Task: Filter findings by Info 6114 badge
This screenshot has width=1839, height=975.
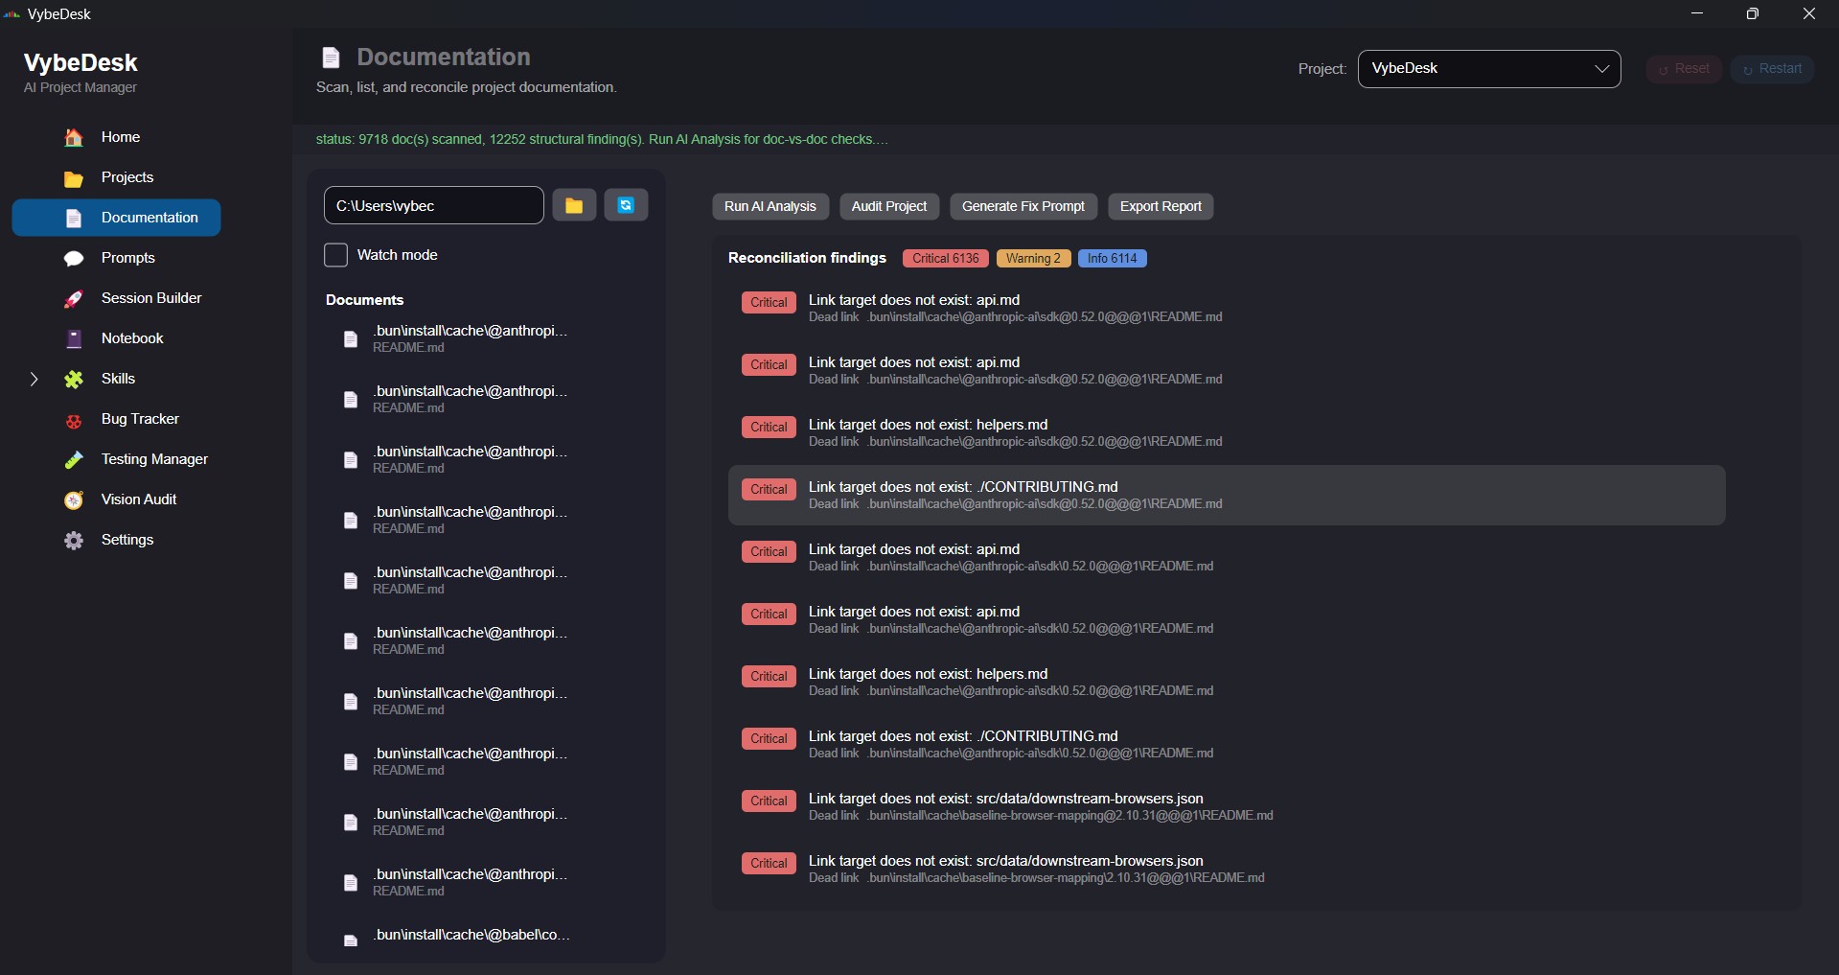Action: coord(1112,259)
